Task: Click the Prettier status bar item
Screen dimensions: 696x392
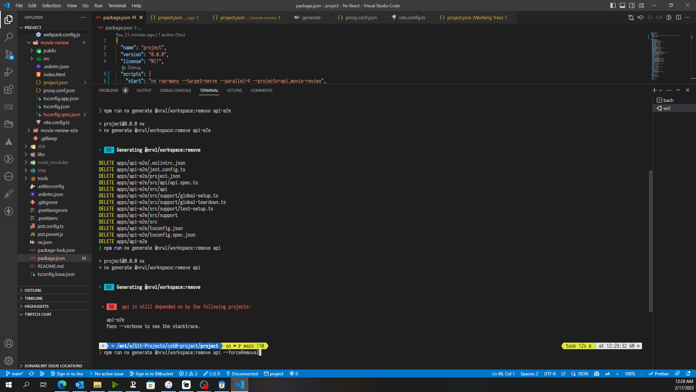Action: pyautogui.click(x=662, y=373)
